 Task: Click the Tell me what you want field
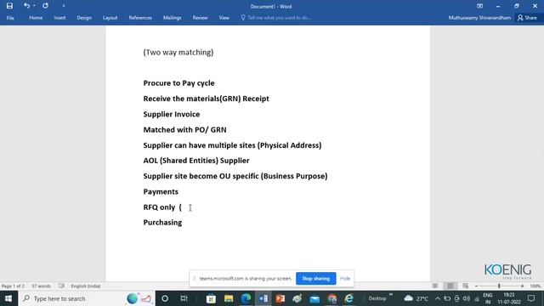(x=276, y=18)
